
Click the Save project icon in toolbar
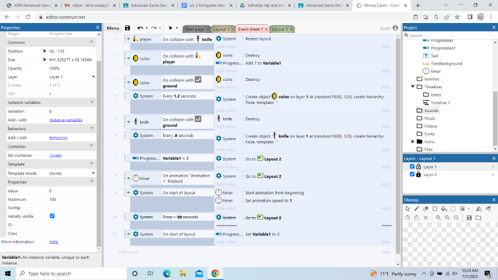tap(128, 28)
